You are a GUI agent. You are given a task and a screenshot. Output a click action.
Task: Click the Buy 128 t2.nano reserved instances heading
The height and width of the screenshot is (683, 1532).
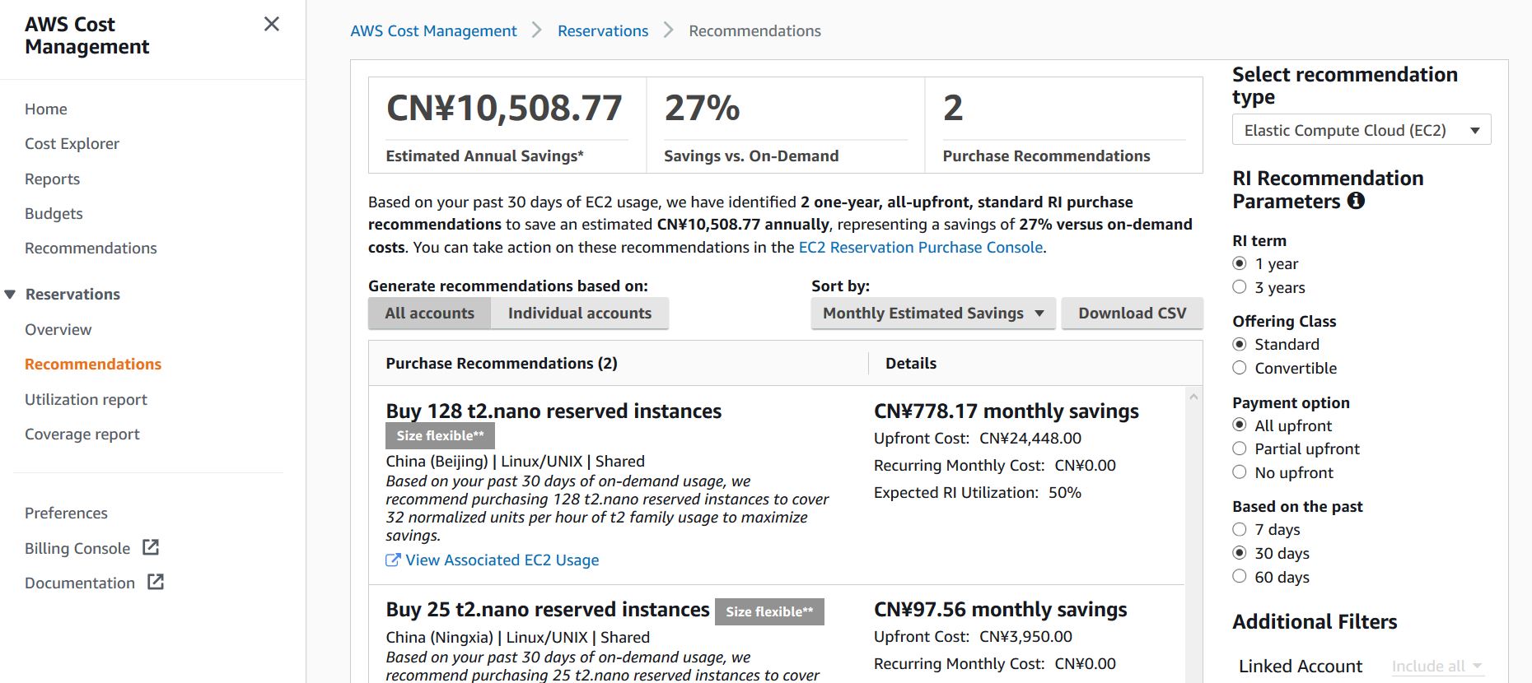point(553,411)
